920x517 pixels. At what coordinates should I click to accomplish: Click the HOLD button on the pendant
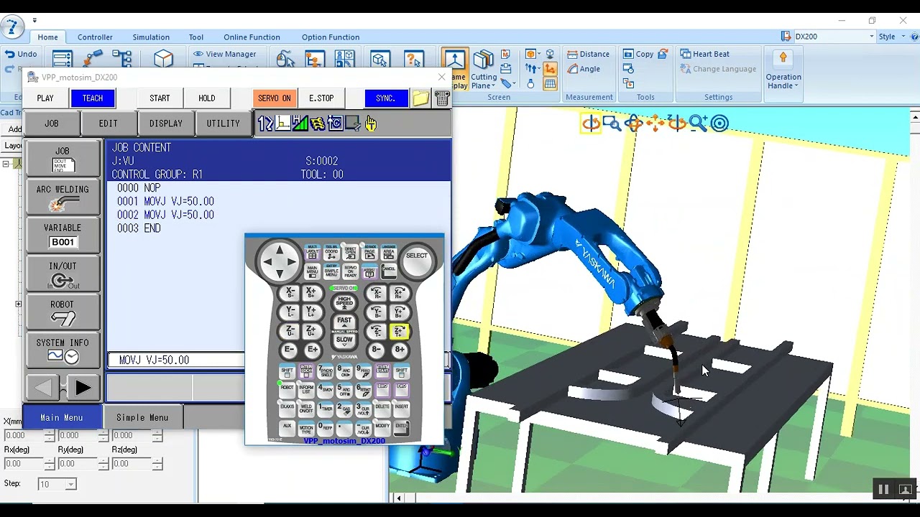(206, 98)
